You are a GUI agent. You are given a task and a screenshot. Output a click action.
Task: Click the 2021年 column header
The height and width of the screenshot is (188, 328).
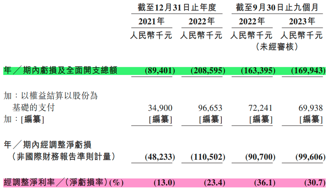(151, 21)
